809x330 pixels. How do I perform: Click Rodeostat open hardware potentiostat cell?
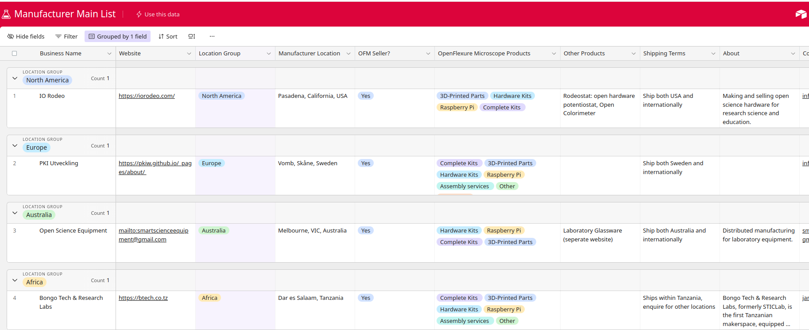pyautogui.click(x=600, y=109)
